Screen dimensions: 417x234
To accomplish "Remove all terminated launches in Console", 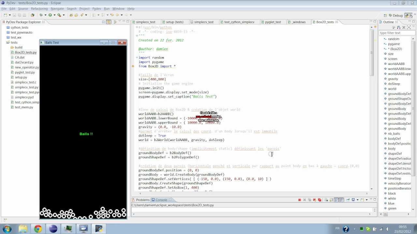I will point(309,200).
